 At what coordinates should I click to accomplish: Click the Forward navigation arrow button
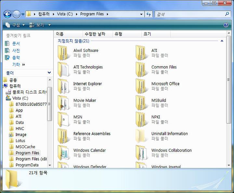[x=16, y=14]
